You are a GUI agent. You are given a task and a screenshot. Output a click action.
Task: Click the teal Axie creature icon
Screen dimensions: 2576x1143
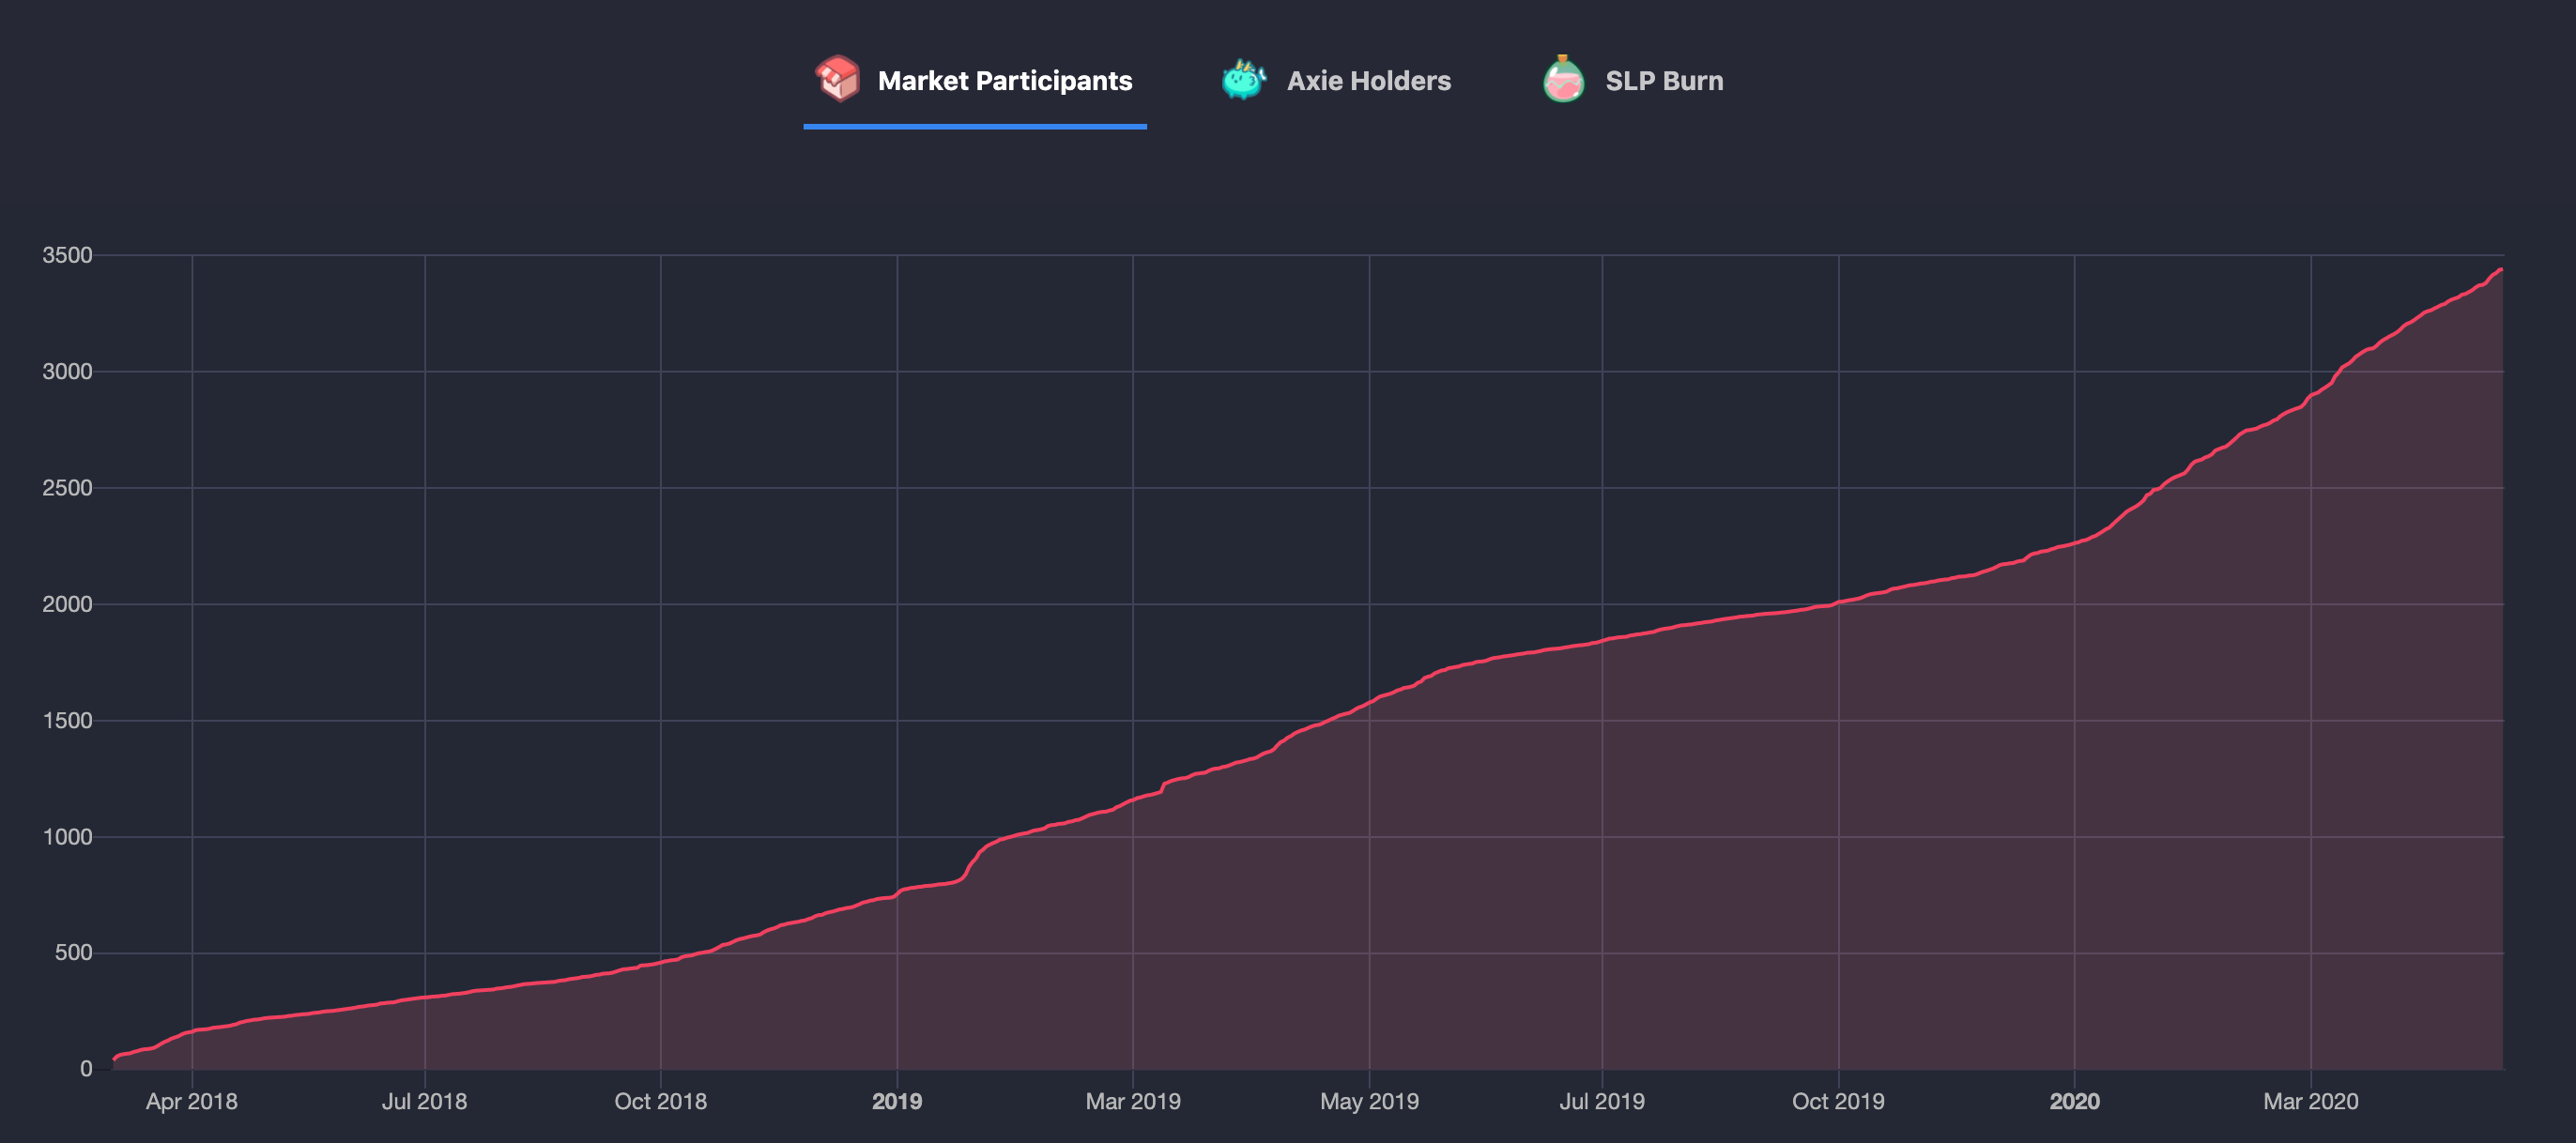tap(1243, 79)
